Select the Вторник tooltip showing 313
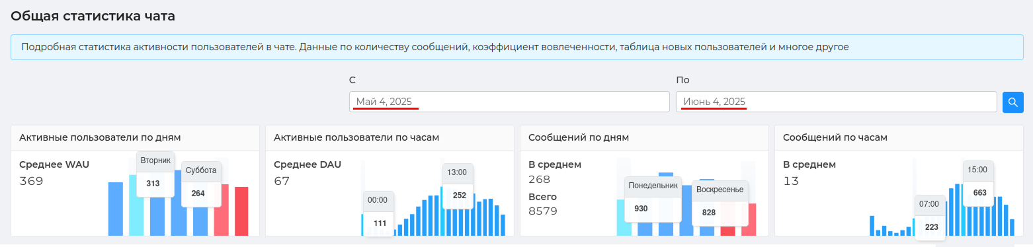 tap(155, 174)
